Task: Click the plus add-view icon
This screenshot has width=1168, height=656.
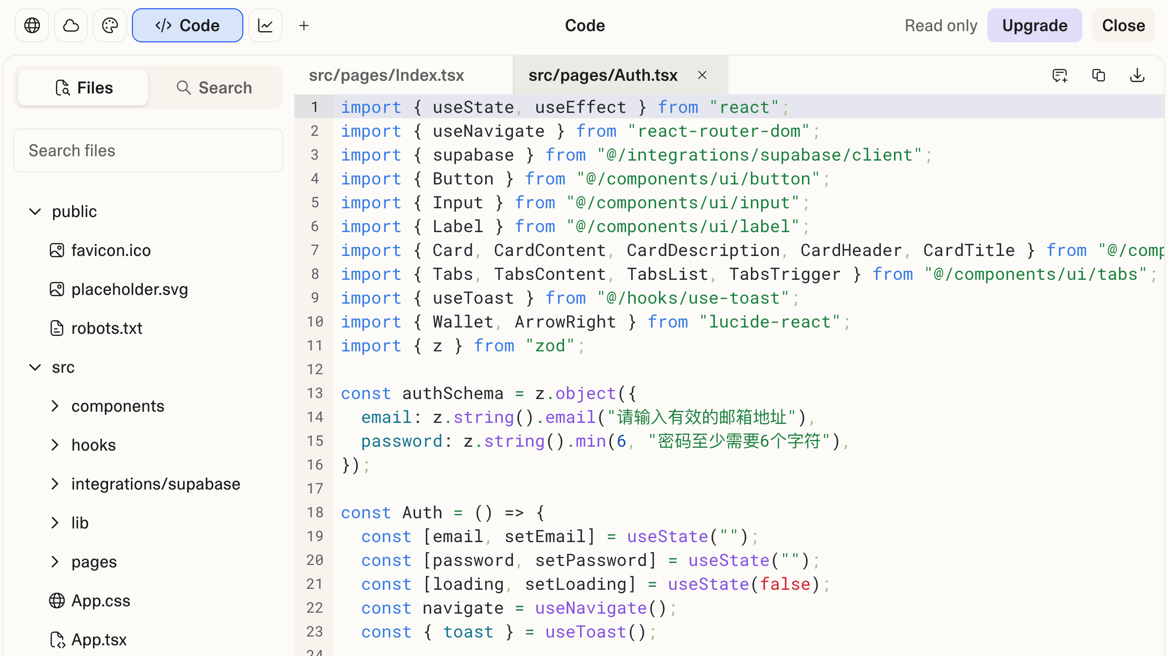Action: click(x=304, y=25)
